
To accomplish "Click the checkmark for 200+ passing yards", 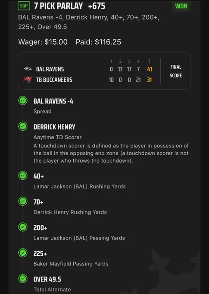I will (x=23, y=227).
